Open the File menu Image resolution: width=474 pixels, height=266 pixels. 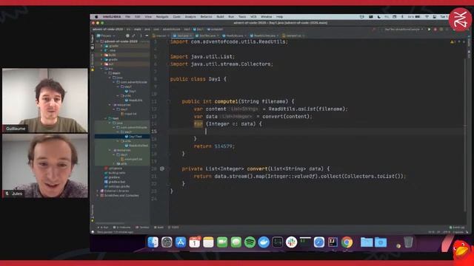coord(128,17)
